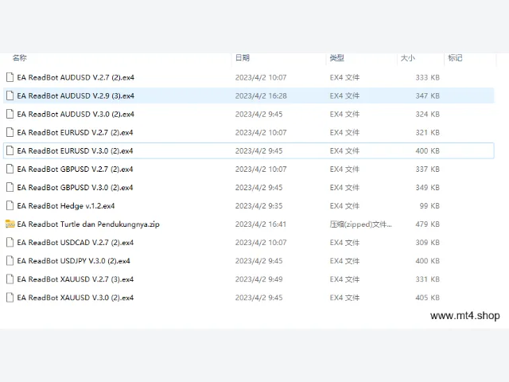Select file name EA ReadBot USDJPY V.3.0 (2).ex4
The height and width of the screenshot is (382, 509).
point(74,261)
